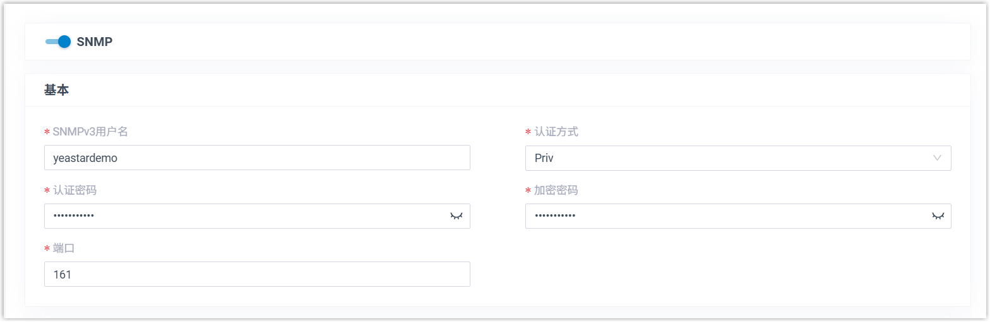This screenshot has width=990, height=322.
Task: Click the red asterisk beside 认证方式
Action: [528, 132]
